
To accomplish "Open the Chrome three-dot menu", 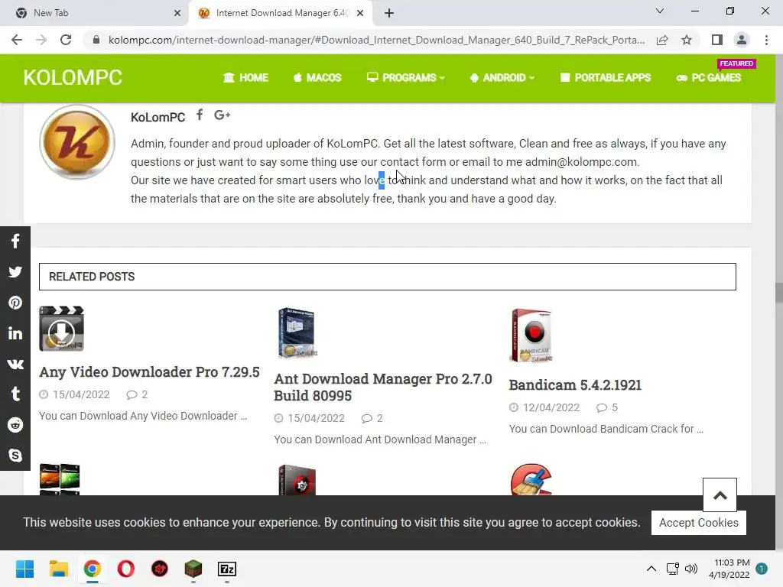I will (x=766, y=40).
